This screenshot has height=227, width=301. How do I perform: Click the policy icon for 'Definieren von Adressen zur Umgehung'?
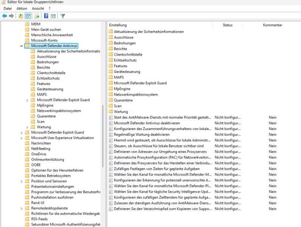[111, 152]
